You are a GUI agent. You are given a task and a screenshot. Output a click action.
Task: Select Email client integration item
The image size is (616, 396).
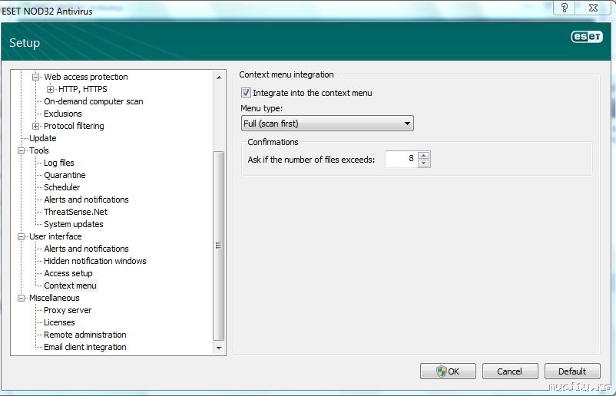pyautogui.click(x=84, y=347)
